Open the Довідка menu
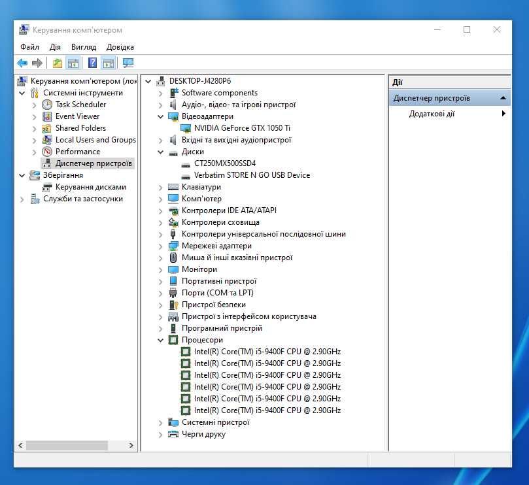 [120, 47]
